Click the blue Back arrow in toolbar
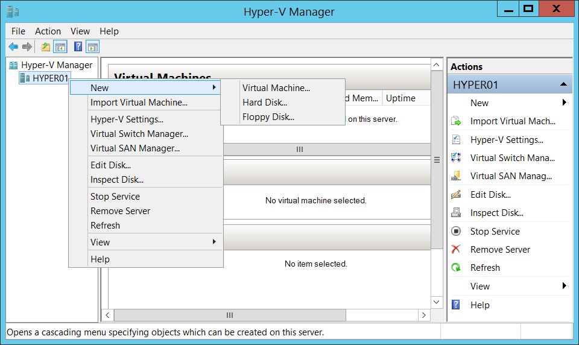 (x=13, y=47)
